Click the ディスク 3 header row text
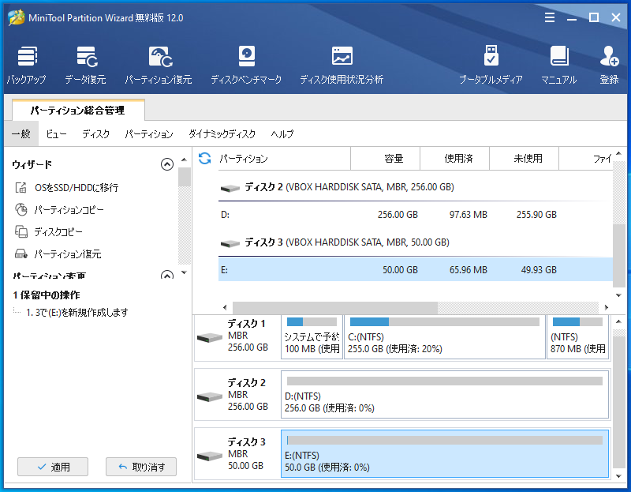 click(x=347, y=242)
